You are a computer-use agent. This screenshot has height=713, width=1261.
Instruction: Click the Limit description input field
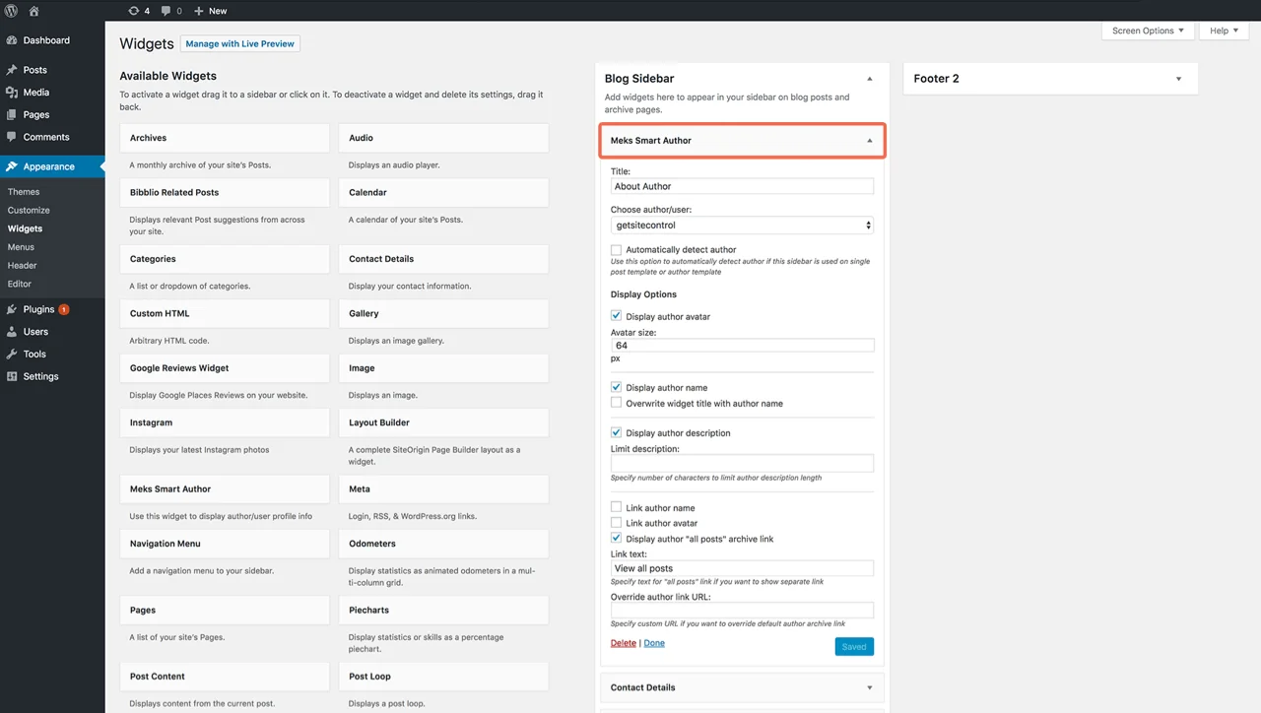point(742,463)
